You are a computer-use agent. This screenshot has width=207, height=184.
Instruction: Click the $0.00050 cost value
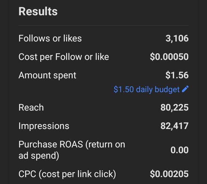(169, 57)
